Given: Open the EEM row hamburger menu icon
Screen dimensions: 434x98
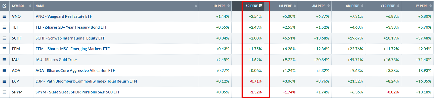Looking at the screenshot, I should coord(4,49).
